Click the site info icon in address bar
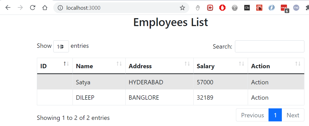The height and width of the screenshot is (126, 309). (x=60, y=8)
